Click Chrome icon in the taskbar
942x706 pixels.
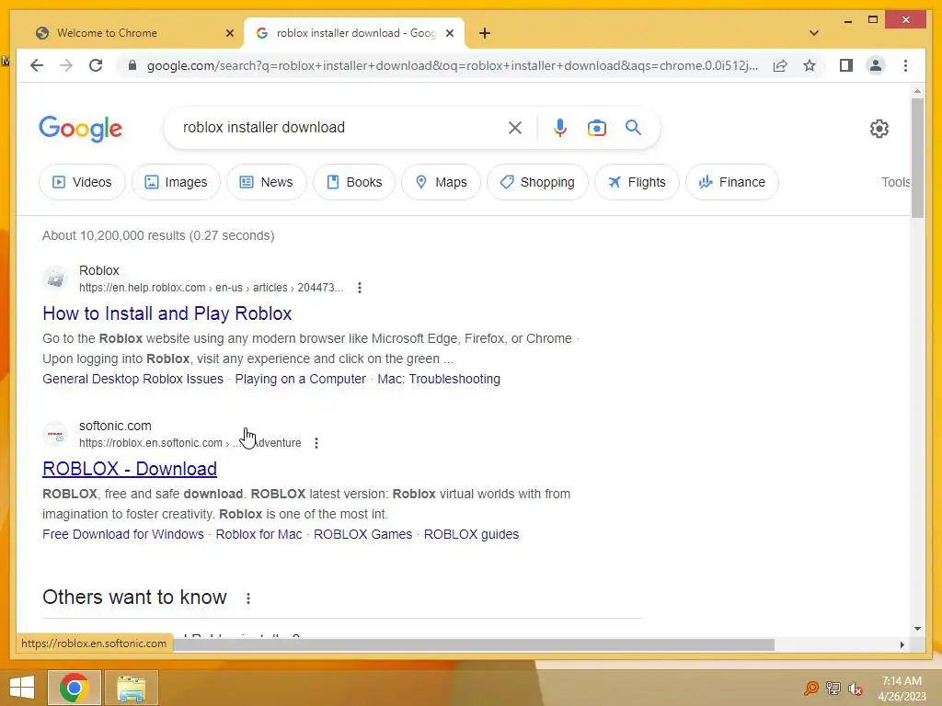pos(74,688)
